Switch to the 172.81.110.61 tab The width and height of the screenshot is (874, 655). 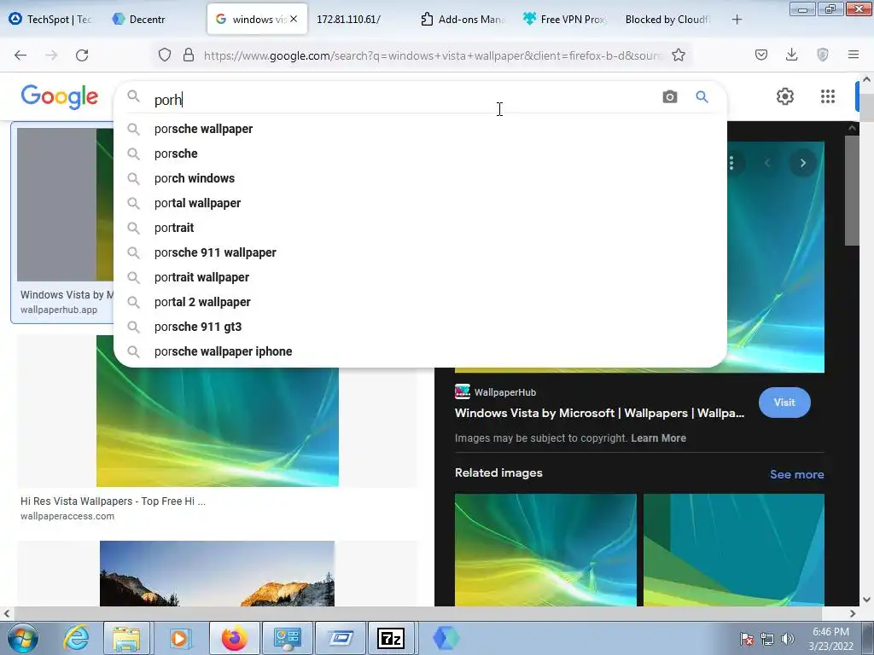coord(349,20)
